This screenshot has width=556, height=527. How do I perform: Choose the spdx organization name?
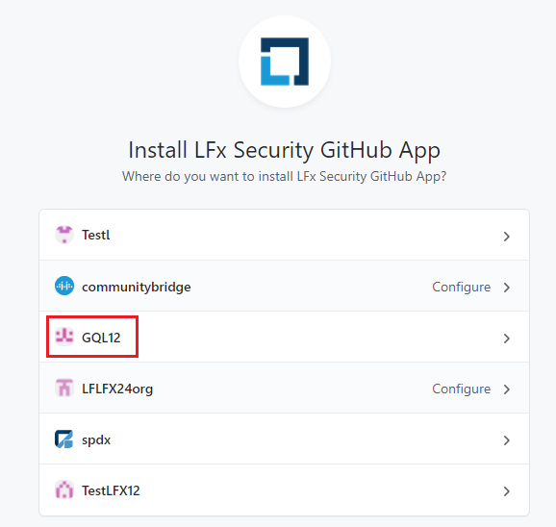96,440
